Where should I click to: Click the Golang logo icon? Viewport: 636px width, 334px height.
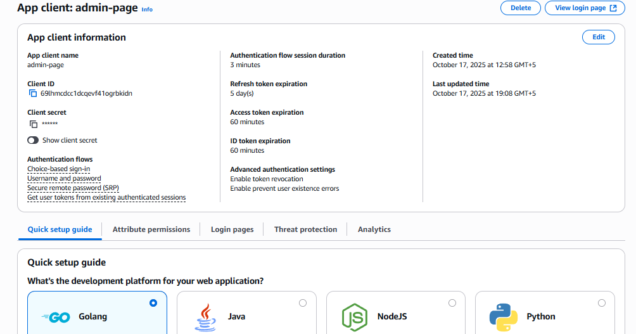coord(56,317)
